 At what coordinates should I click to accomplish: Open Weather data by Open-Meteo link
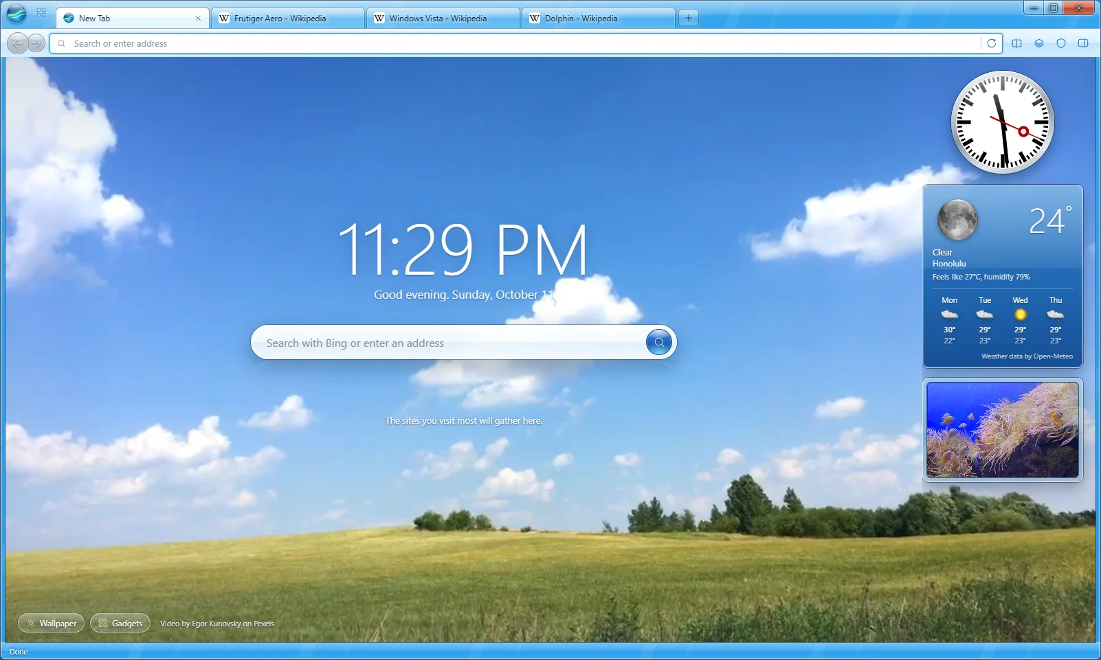click(1027, 356)
